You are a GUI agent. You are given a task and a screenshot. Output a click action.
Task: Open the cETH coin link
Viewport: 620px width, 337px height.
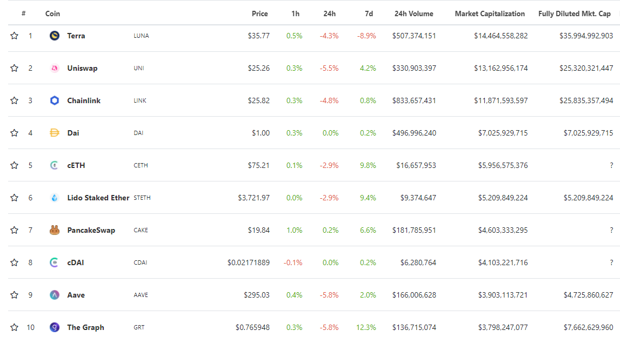coord(76,165)
